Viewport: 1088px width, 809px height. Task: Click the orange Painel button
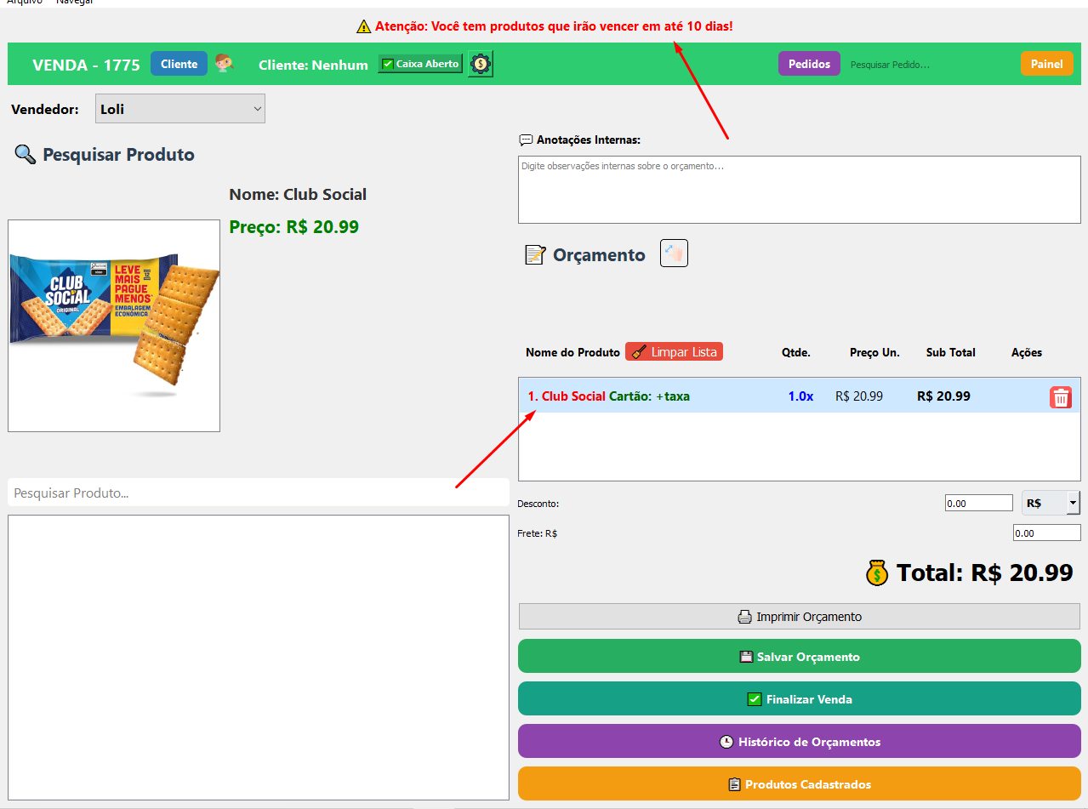tap(1046, 64)
